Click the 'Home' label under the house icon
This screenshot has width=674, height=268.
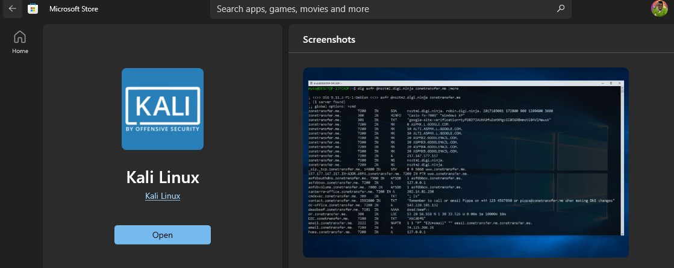click(x=20, y=51)
